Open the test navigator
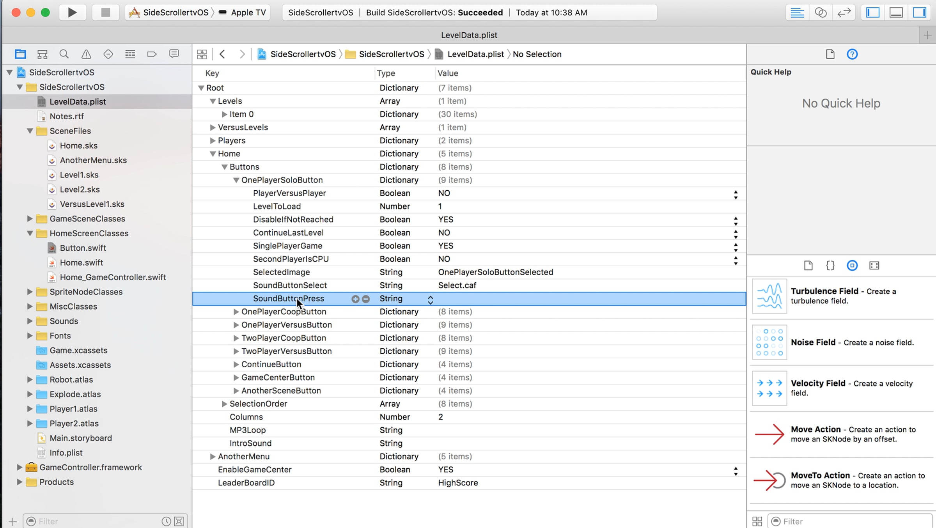The width and height of the screenshot is (936, 528). (x=108, y=54)
